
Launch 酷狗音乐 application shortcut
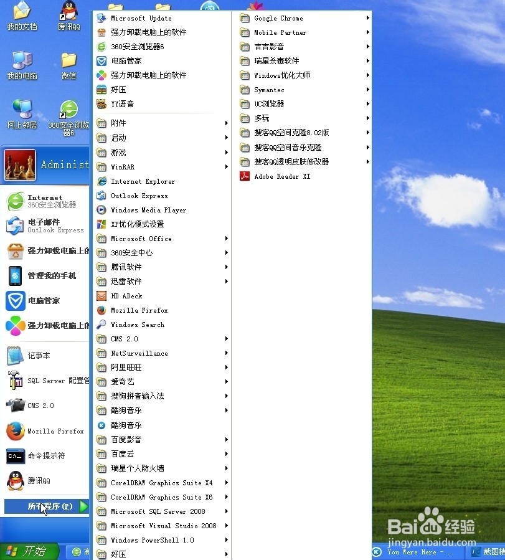(162, 425)
